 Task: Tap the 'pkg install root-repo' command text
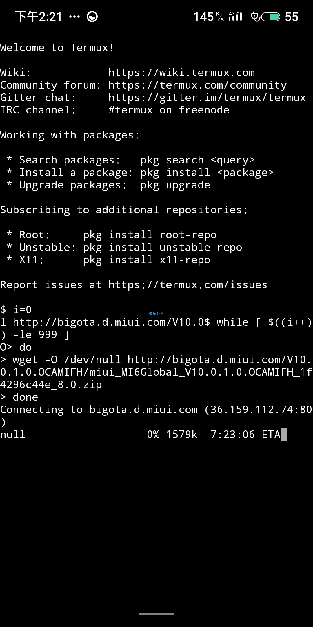150,235
